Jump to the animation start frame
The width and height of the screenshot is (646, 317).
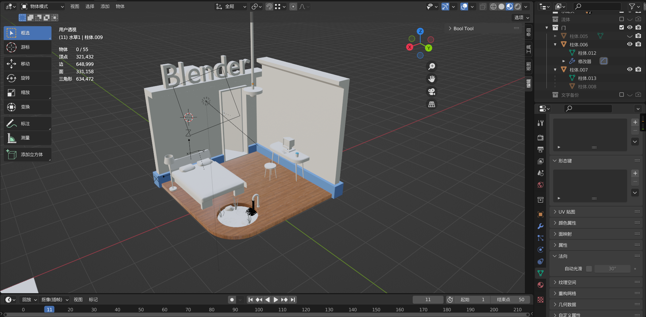tap(251, 300)
